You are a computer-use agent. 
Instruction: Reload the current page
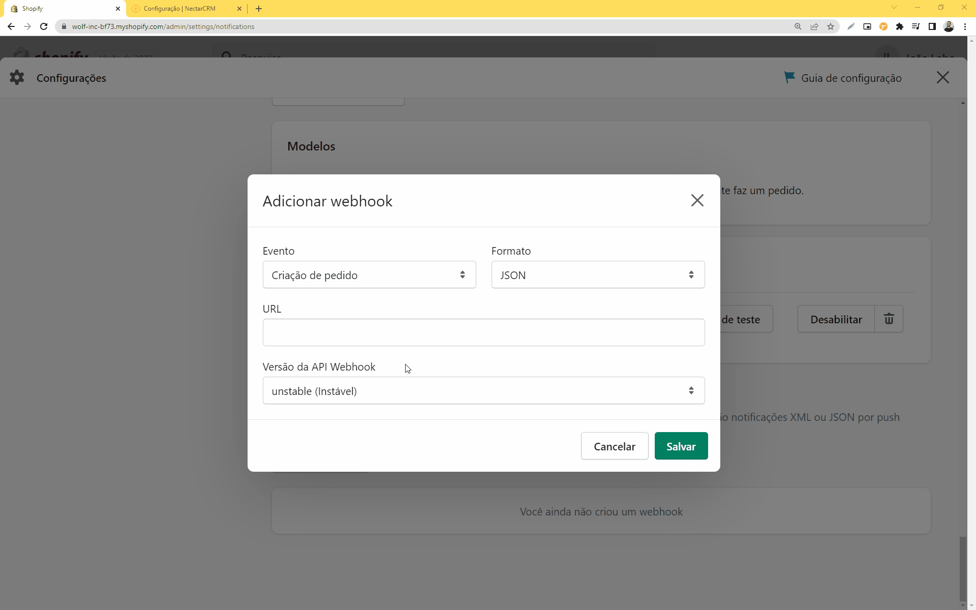click(44, 26)
